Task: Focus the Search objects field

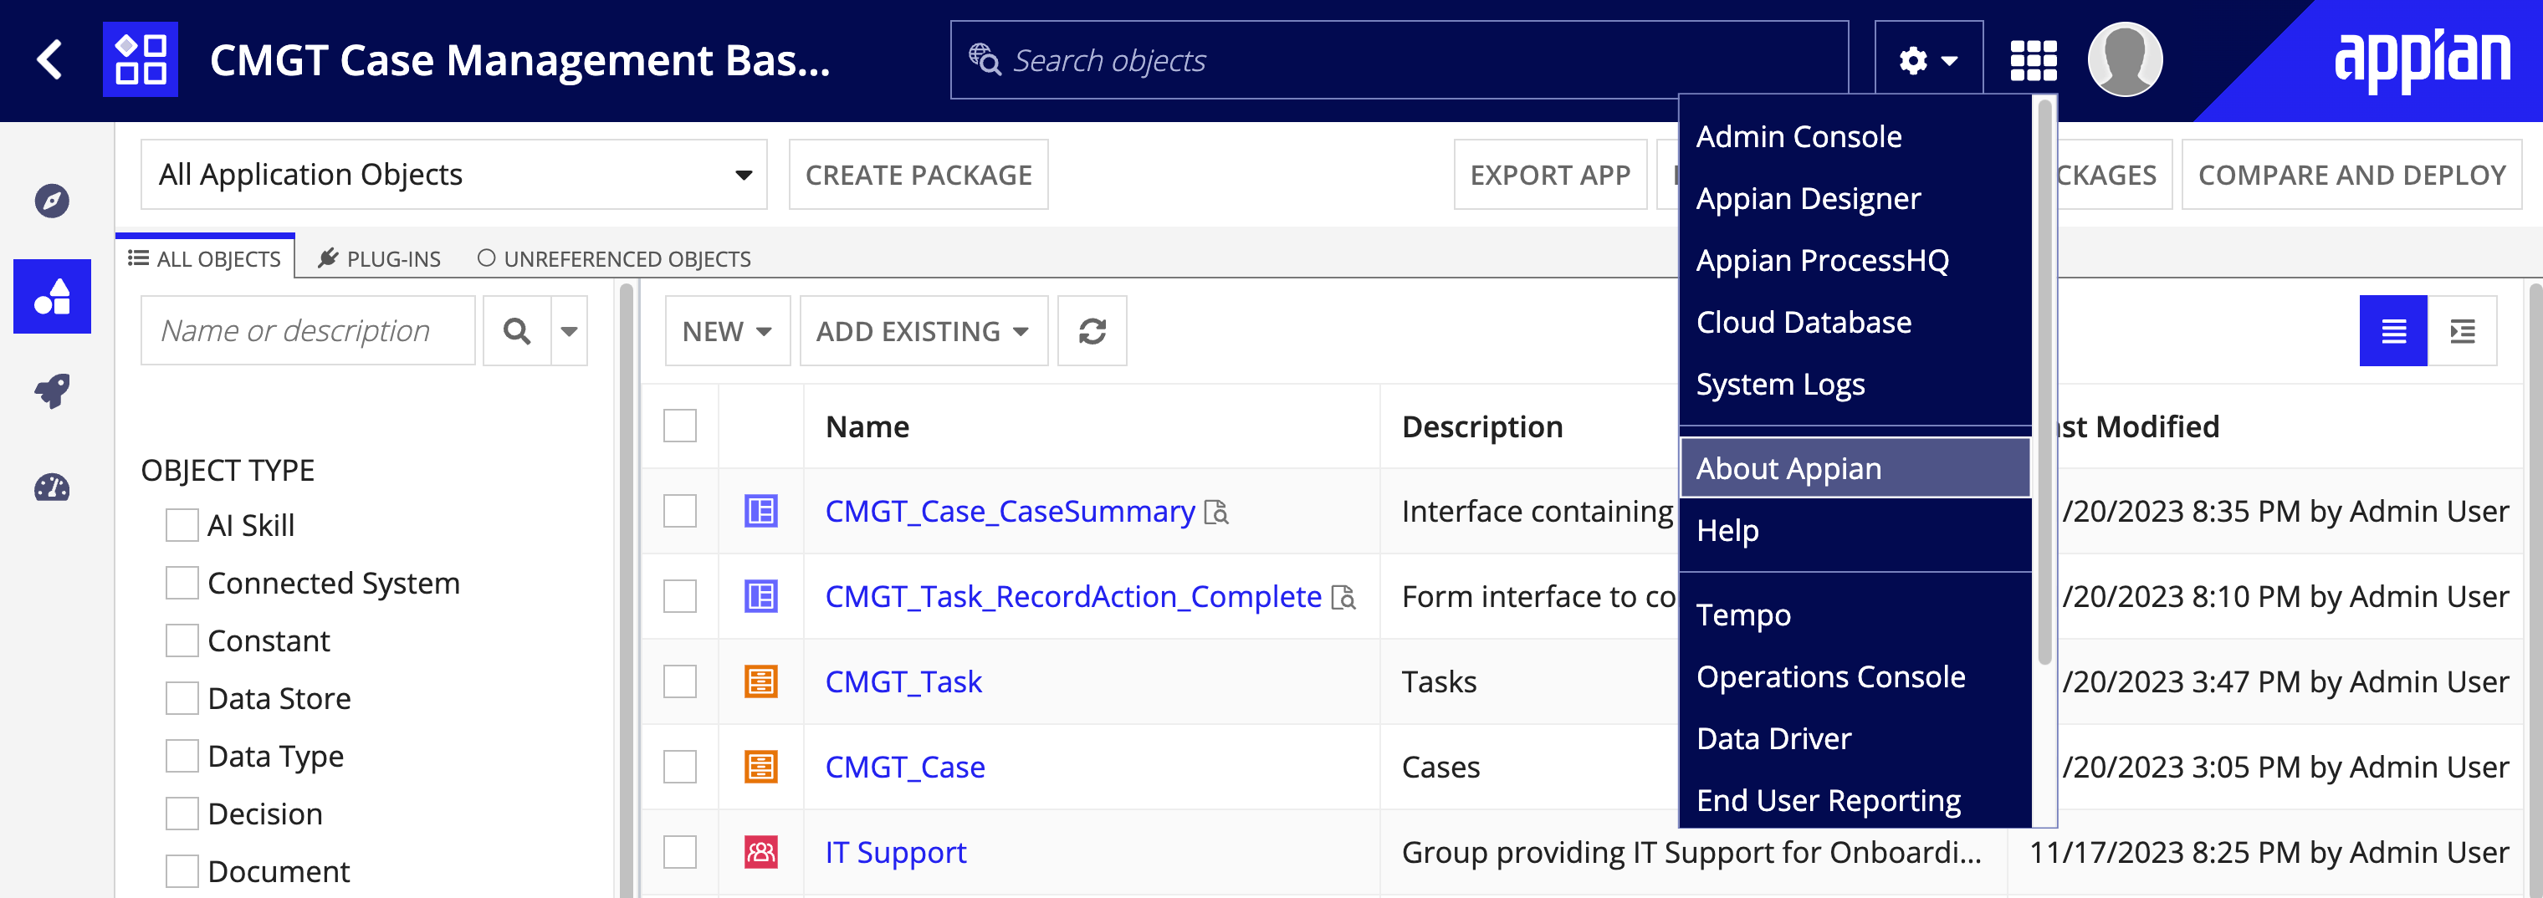Action: click(1399, 59)
